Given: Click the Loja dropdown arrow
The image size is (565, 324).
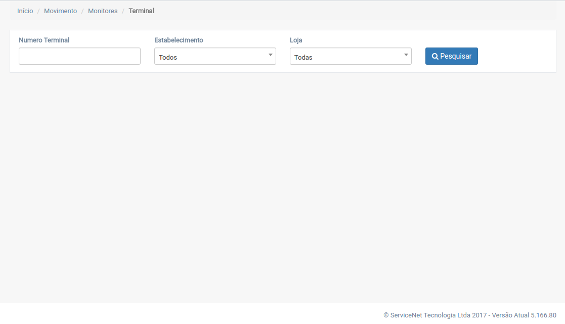Looking at the screenshot, I should point(406,55).
